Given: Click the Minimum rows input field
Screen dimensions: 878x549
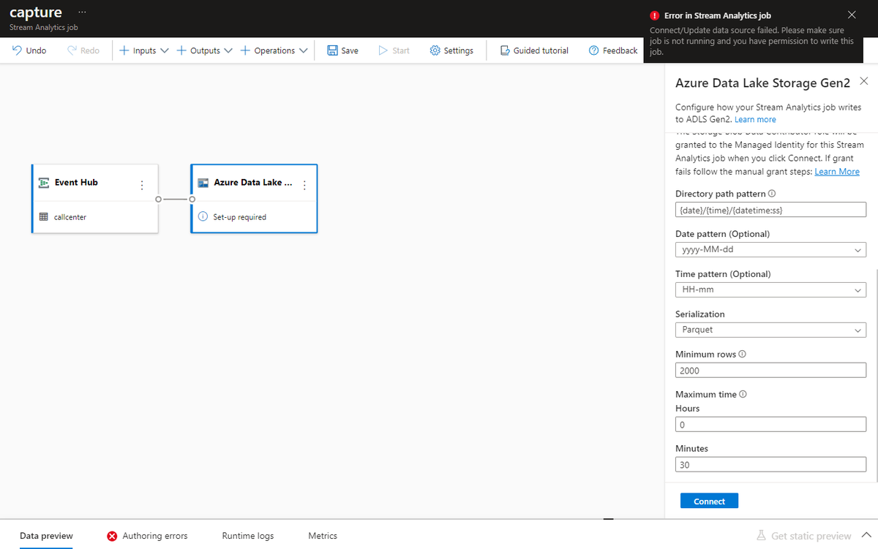Looking at the screenshot, I should point(770,370).
